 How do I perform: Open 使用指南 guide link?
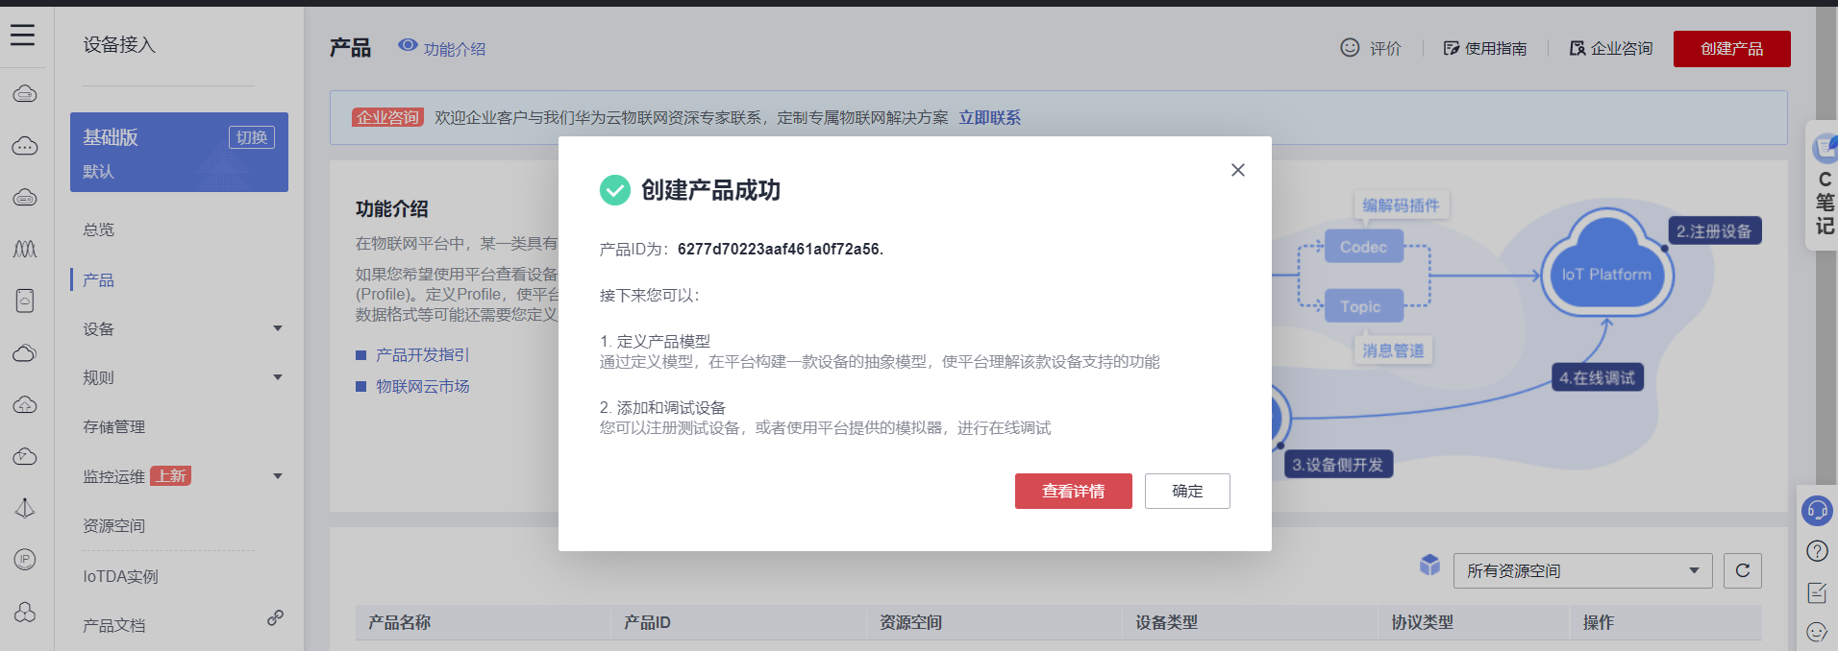pos(1485,48)
